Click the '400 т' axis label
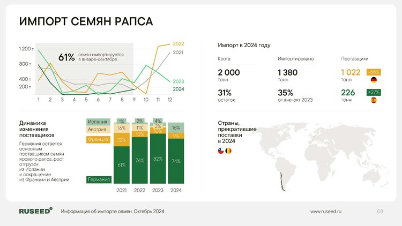 tap(25, 79)
